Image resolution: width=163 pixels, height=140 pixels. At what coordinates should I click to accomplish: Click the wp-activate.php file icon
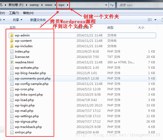(12, 68)
